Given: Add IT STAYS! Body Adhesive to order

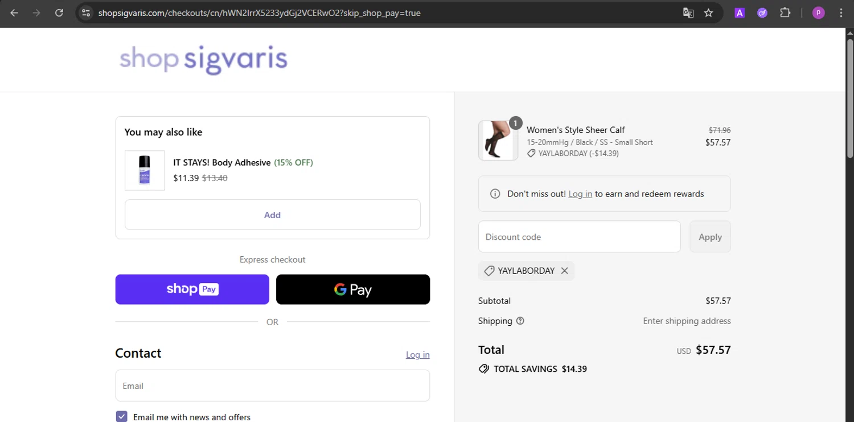Looking at the screenshot, I should 273,215.
